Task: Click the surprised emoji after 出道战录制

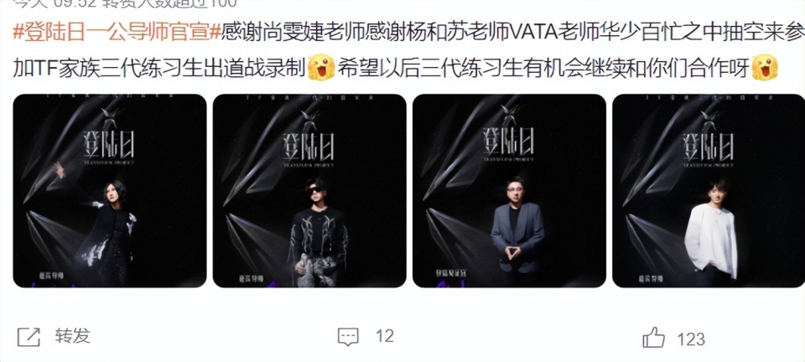Action: [321, 68]
